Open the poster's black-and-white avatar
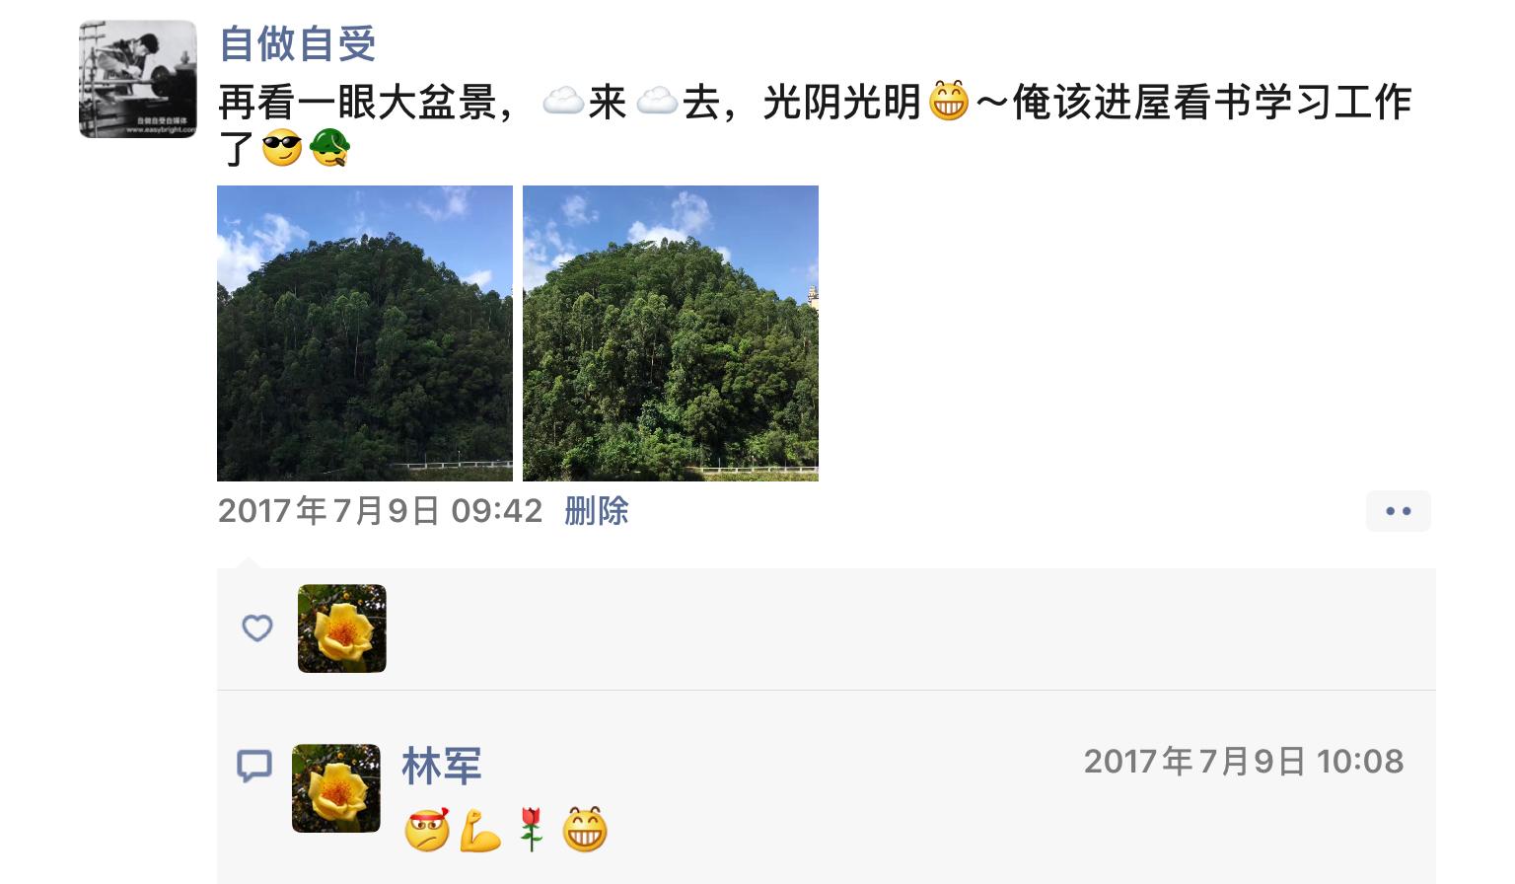 pyautogui.click(x=138, y=79)
